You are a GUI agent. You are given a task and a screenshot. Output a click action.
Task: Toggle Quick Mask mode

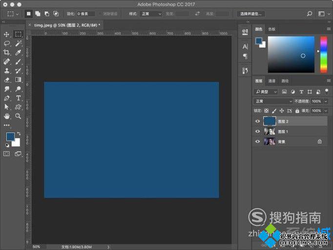click(x=6, y=154)
